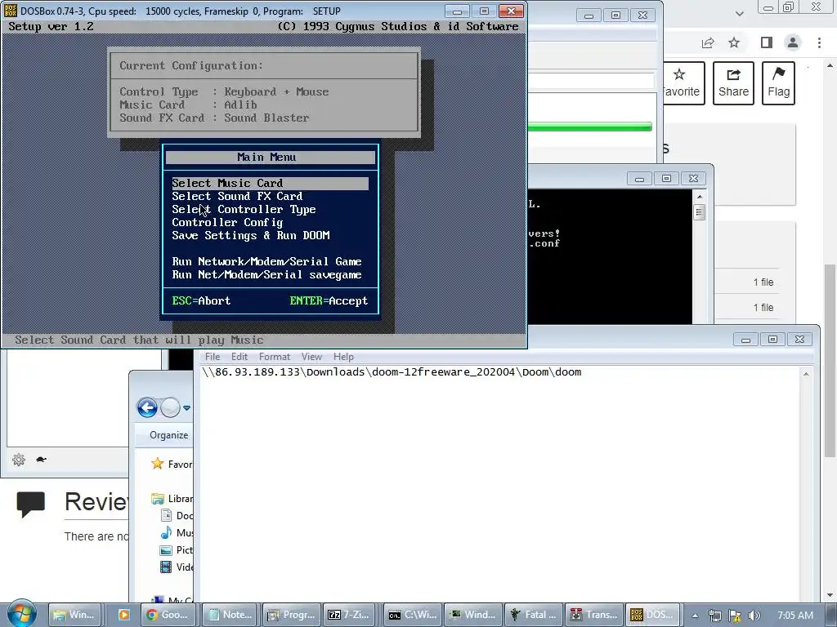
Task: Toggle Chrome side panel icon
Action: coord(767,42)
